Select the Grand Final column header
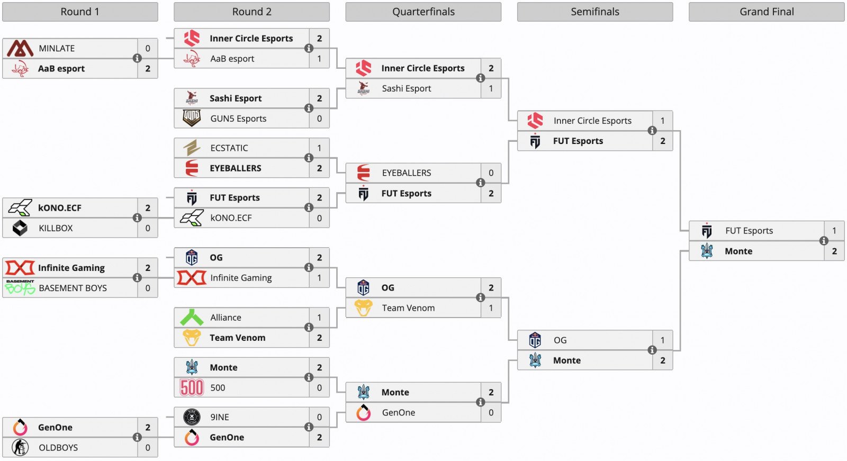The height and width of the screenshot is (461, 847). point(767,12)
